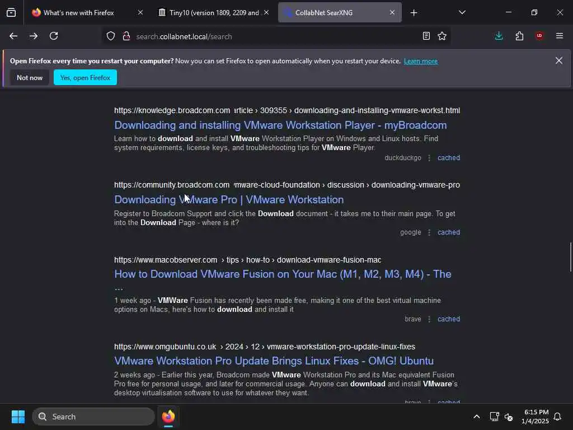Go back one page with back arrow
The image size is (573, 430).
tap(13, 36)
